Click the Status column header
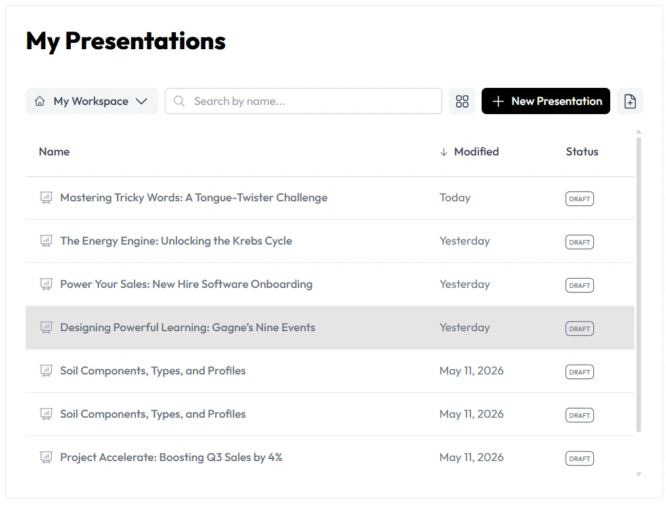 coord(582,151)
